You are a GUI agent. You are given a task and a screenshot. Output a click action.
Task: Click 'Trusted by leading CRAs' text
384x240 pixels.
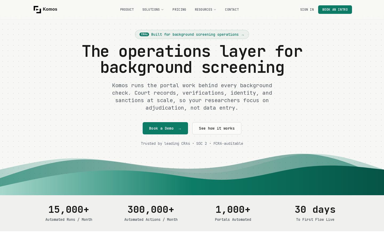[165, 143]
